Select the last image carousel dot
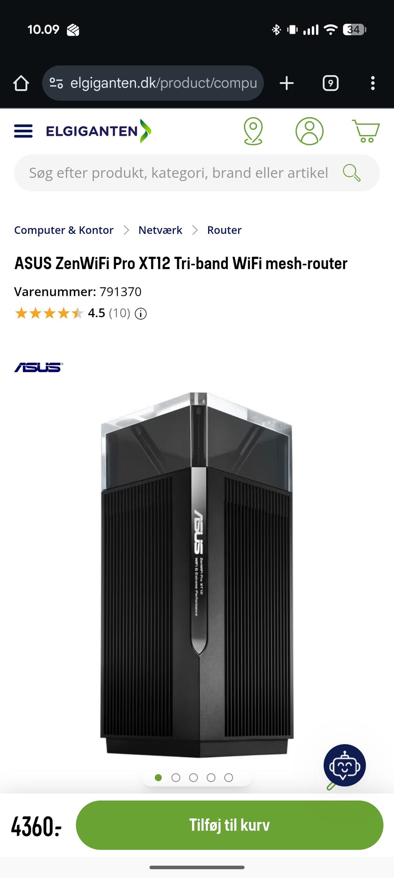Image resolution: width=394 pixels, height=878 pixels. tap(229, 778)
